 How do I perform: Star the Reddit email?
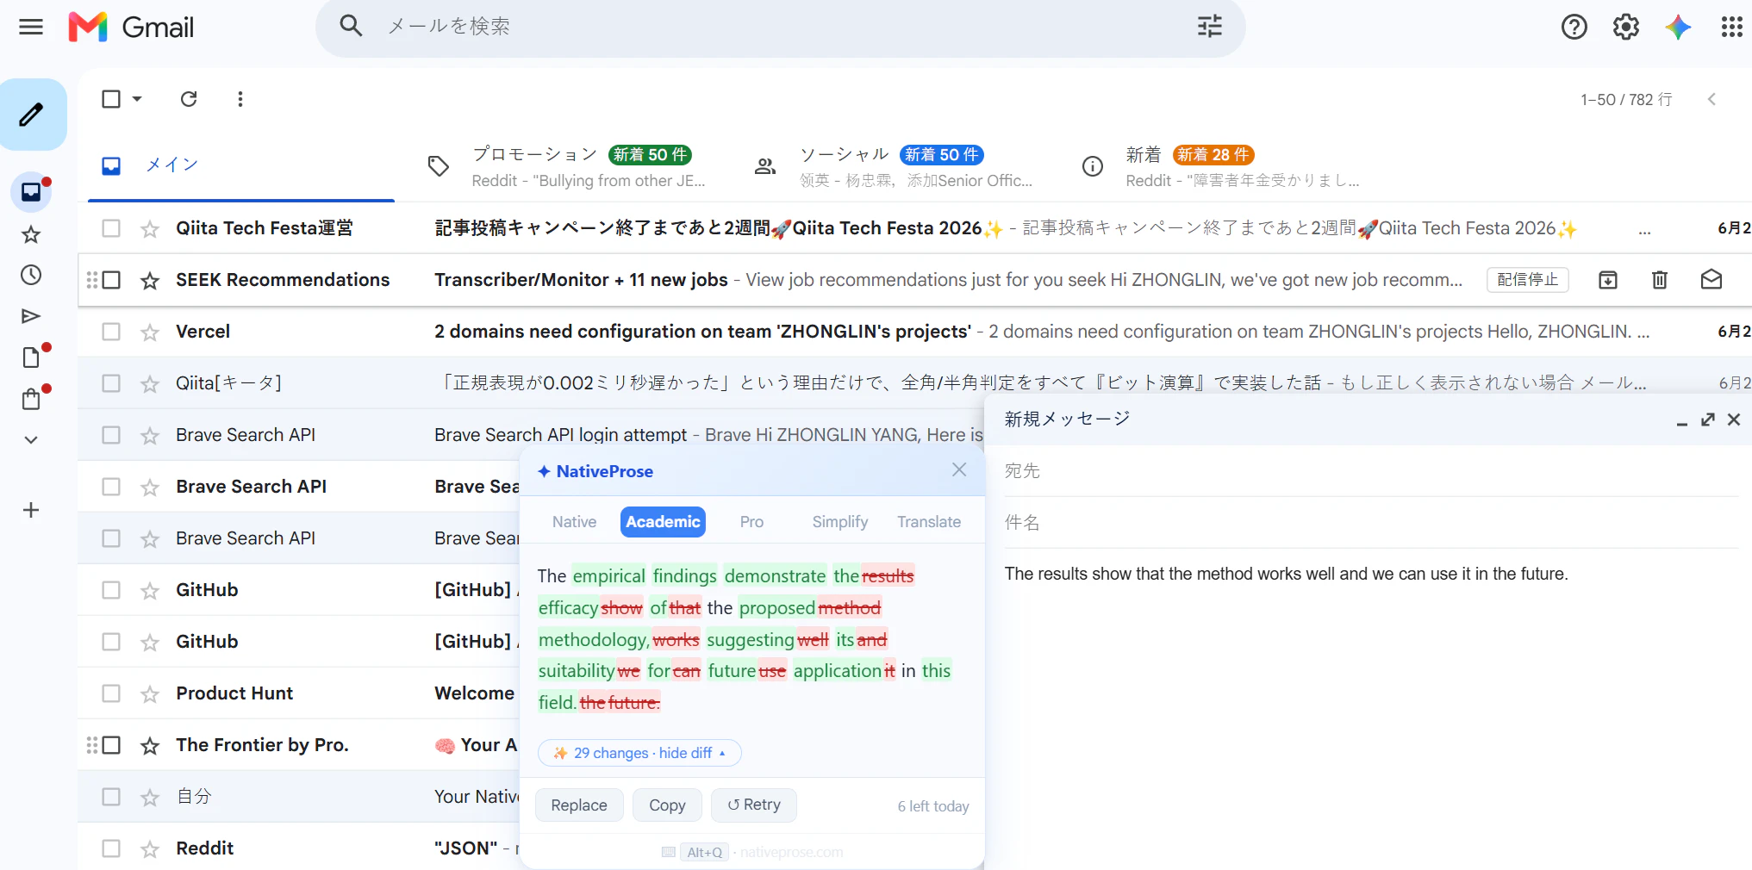click(150, 848)
